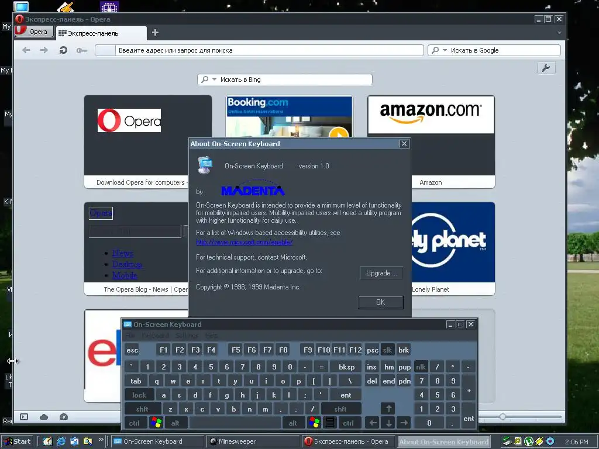Viewport: 599px width, 449px height.
Task: Open Help menu in On-Screen Keyboard
Action: pos(211,335)
